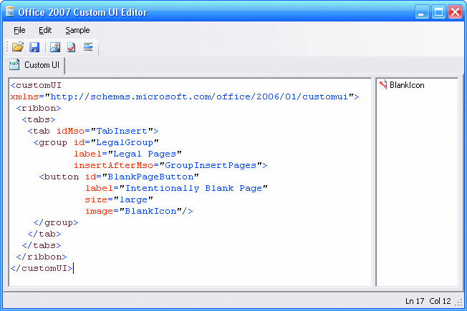Image resolution: width=467 pixels, height=311 pixels.
Task: Open the Sample menu
Action: [x=77, y=30]
